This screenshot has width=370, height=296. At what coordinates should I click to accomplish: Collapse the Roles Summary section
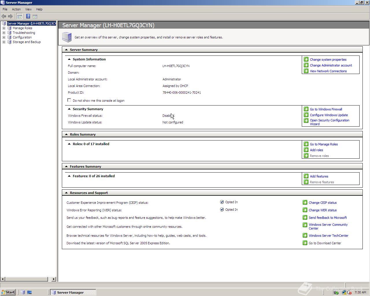tap(66, 134)
